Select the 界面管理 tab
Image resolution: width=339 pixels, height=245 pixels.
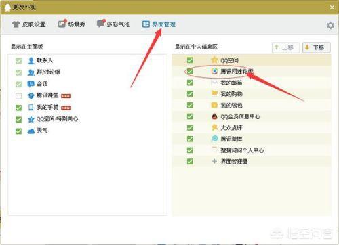coord(159,24)
